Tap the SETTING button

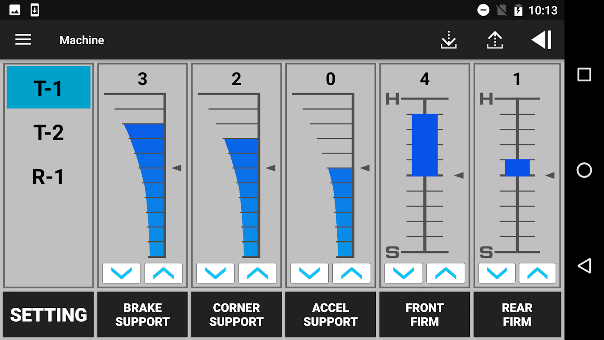[x=48, y=314]
